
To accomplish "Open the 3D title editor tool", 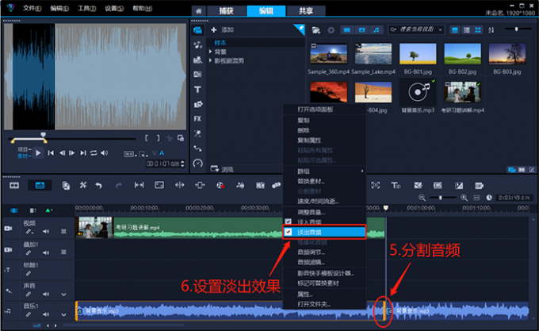I will tap(396, 186).
